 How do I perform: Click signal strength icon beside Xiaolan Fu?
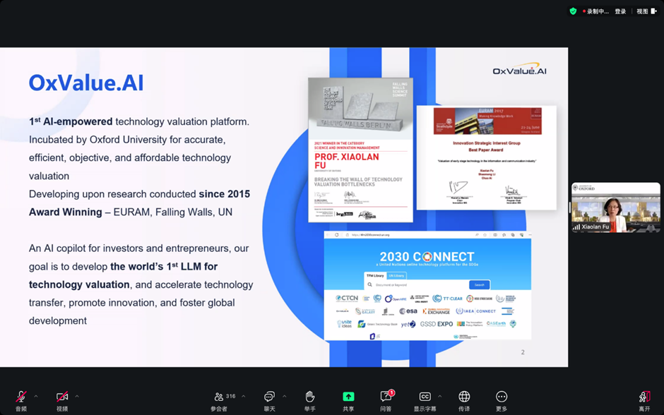[x=576, y=227]
